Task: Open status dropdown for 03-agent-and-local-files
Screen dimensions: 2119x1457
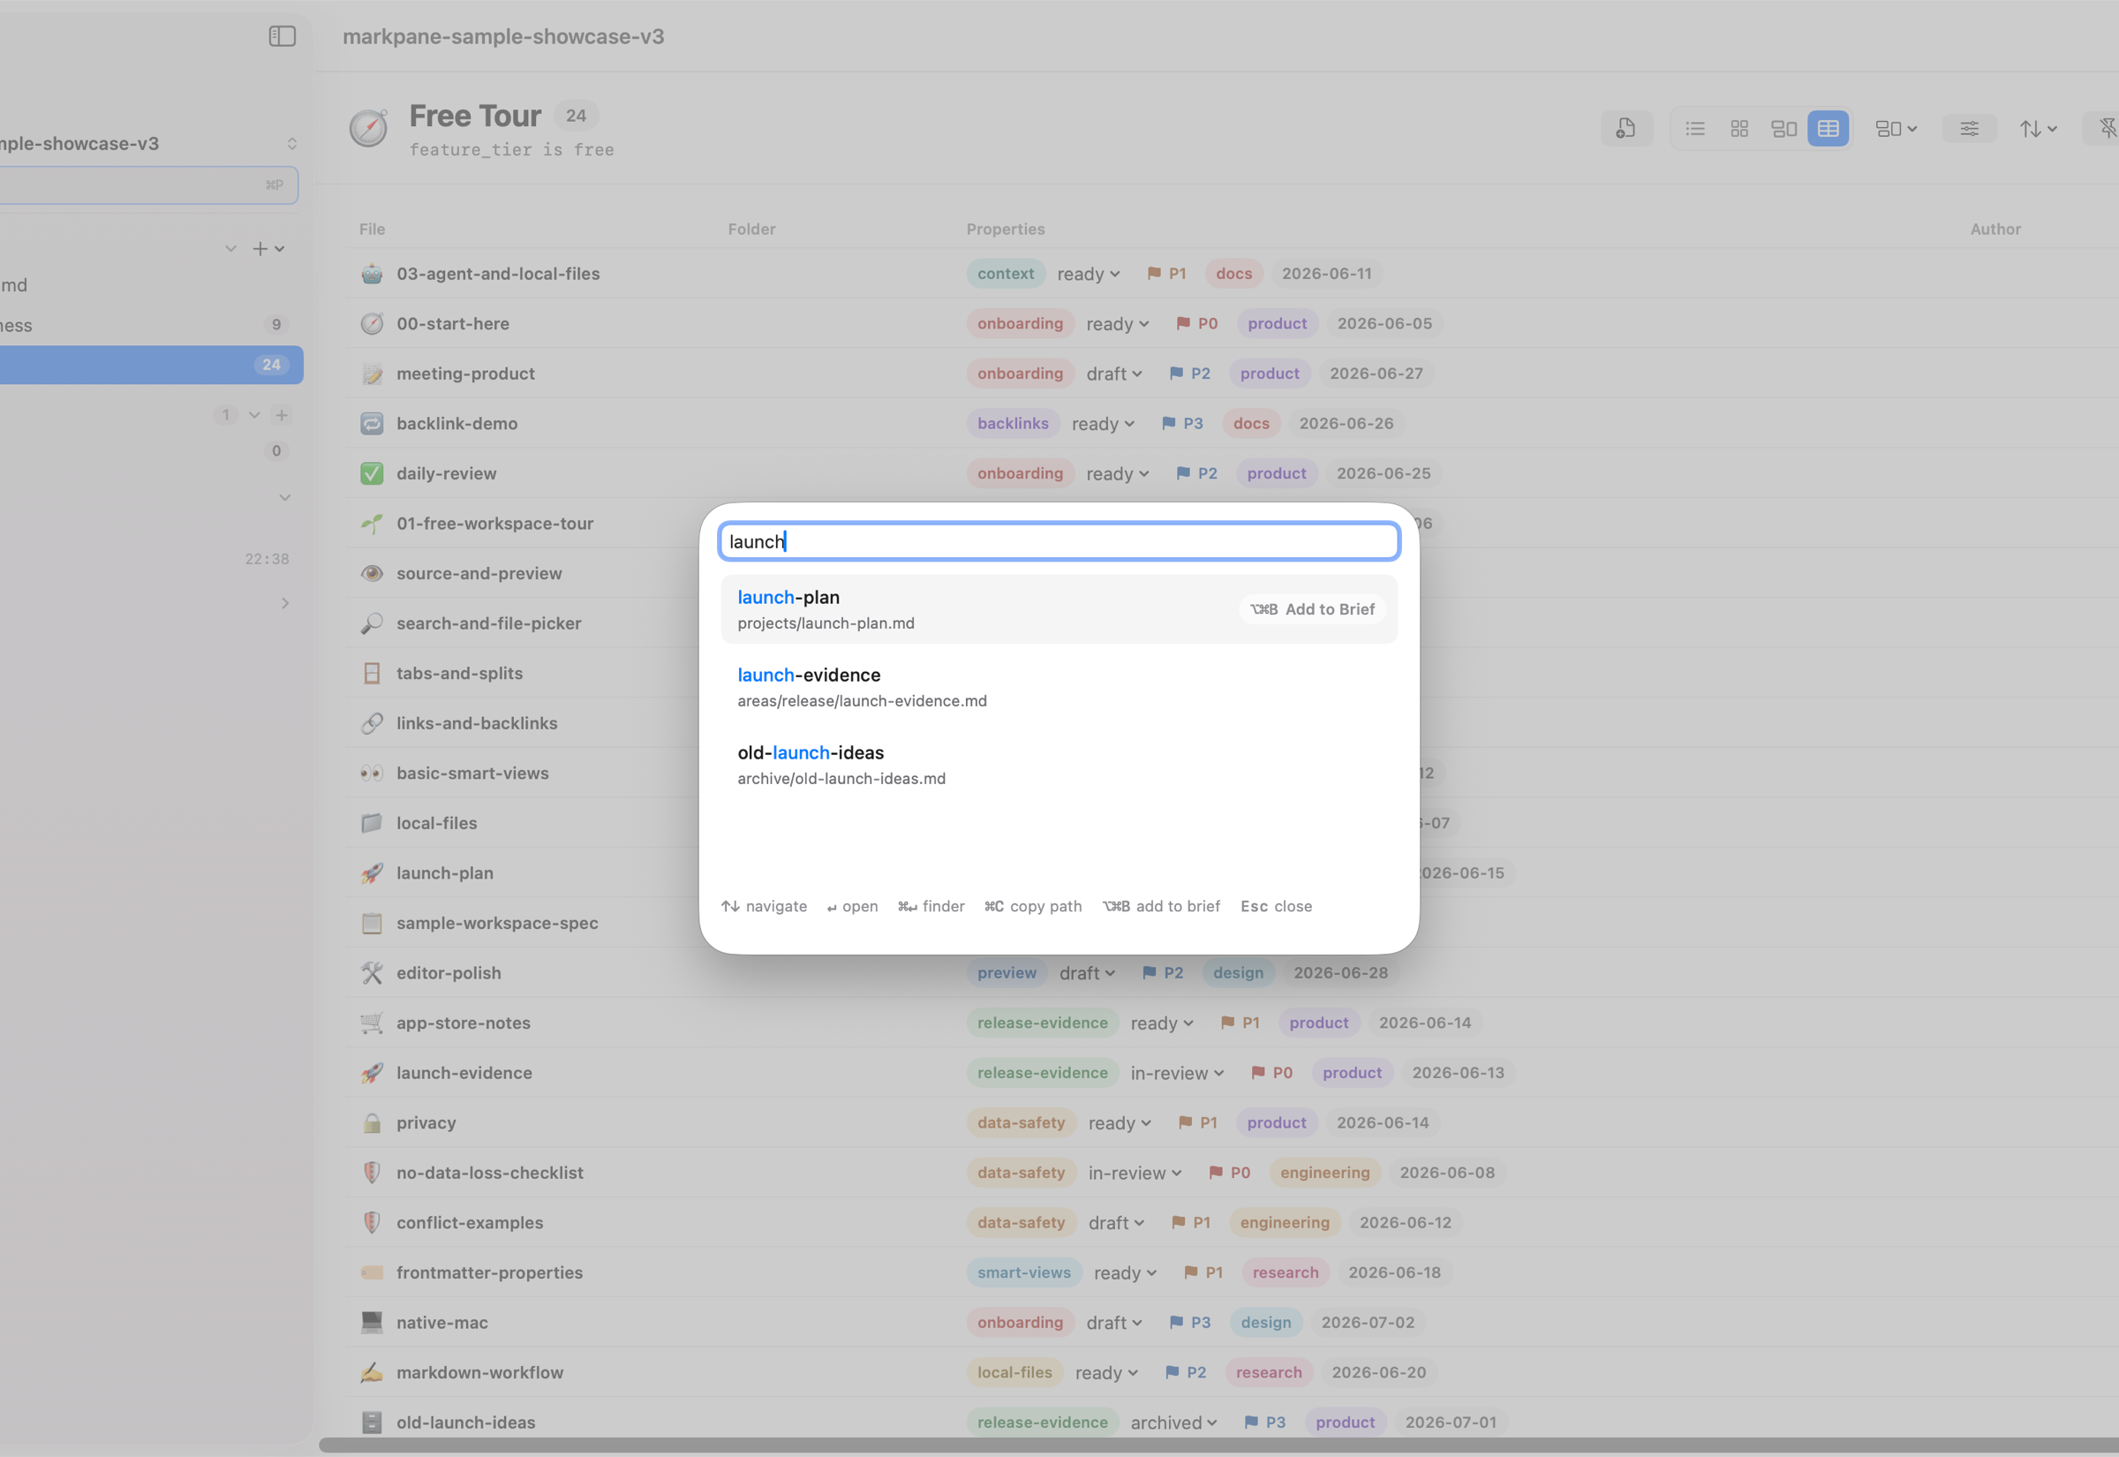Action: coord(1089,274)
